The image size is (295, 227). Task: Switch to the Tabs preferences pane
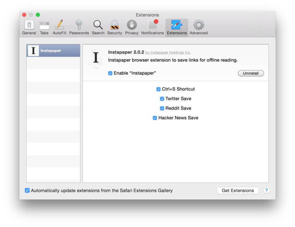(x=44, y=27)
